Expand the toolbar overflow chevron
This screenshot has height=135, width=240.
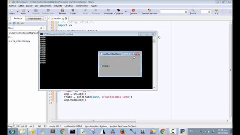230,12
